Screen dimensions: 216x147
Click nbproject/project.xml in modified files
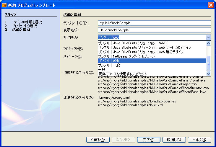click(x=114, y=97)
